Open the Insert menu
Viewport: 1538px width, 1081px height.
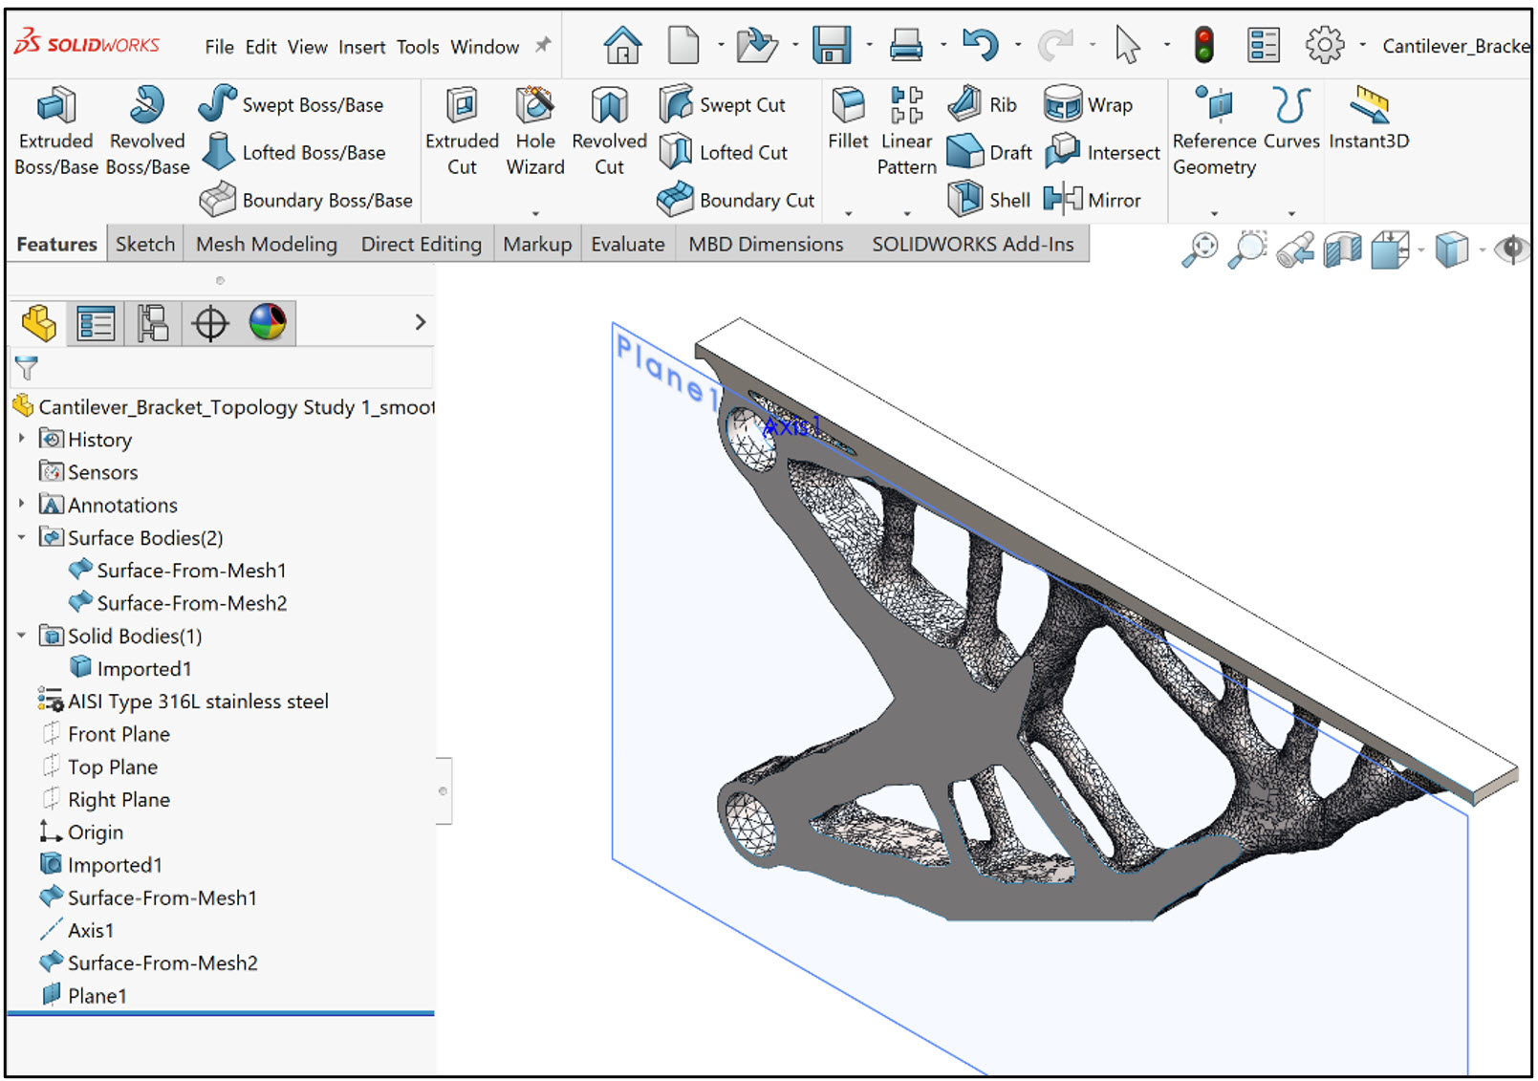point(361,46)
